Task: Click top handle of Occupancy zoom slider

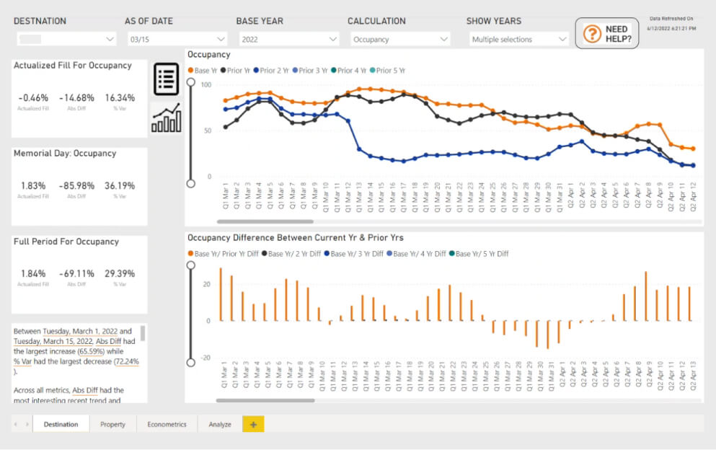Action: coord(191,82)
